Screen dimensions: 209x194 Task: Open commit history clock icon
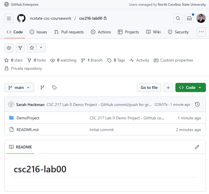tap(197, 104)
